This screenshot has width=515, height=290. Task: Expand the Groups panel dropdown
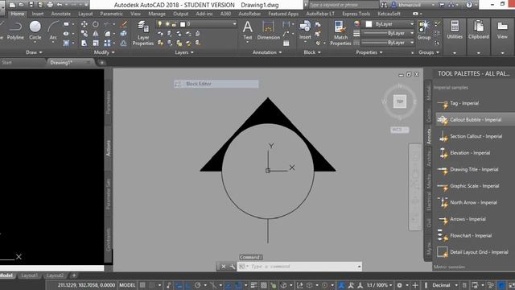tap(429, 52)
